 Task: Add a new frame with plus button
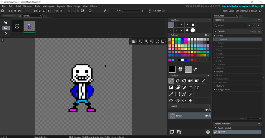coord(17,26)
